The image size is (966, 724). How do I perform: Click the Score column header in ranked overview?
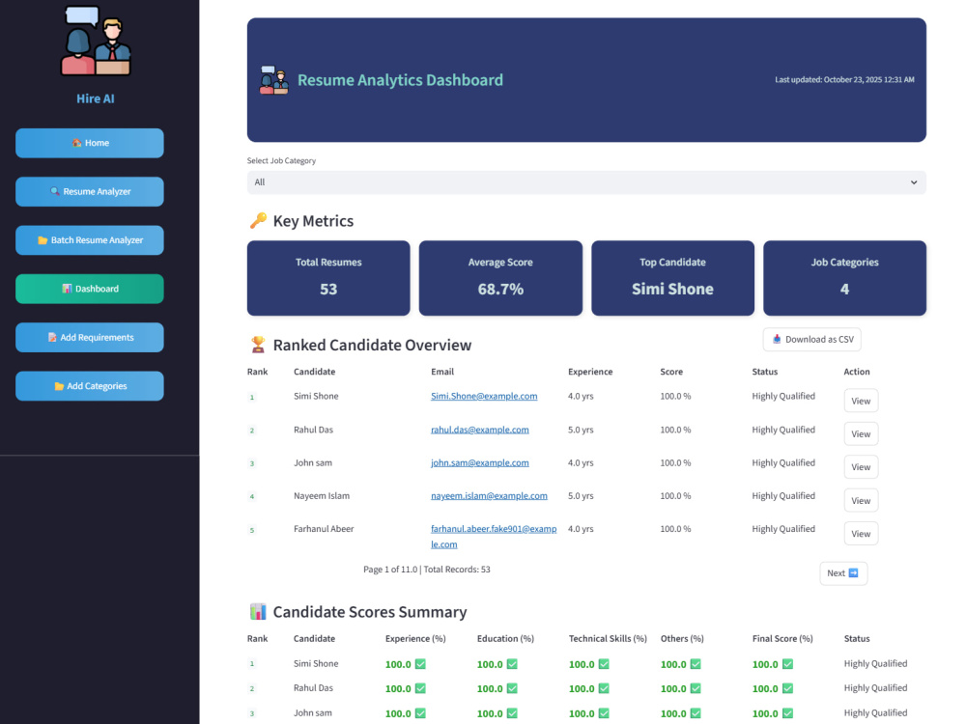coord(671,372)
